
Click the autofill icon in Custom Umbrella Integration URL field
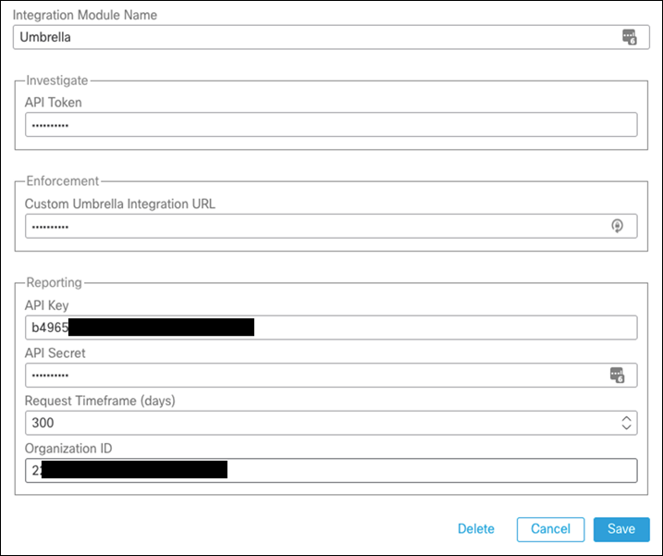[617, 226]
